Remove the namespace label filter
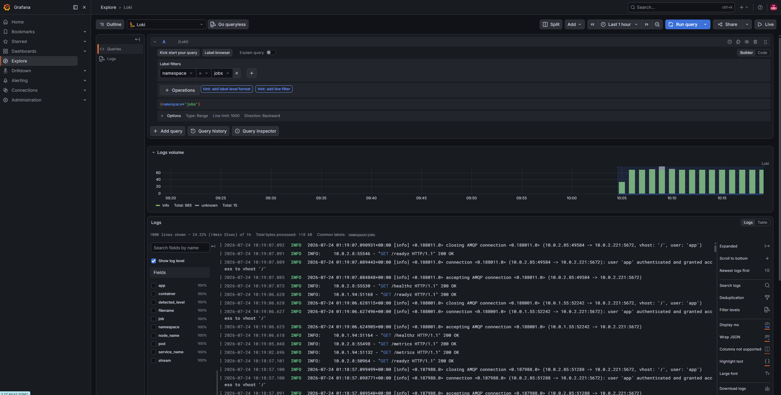This screenshot has width=781, height=395. (x=237, y=73)
